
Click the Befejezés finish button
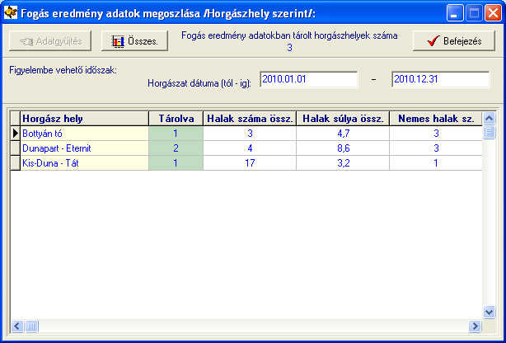point(454,41)
